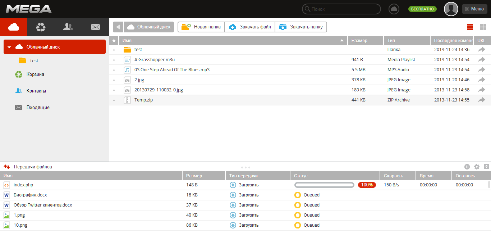Get share link for Temp.zip

[482, 100]
